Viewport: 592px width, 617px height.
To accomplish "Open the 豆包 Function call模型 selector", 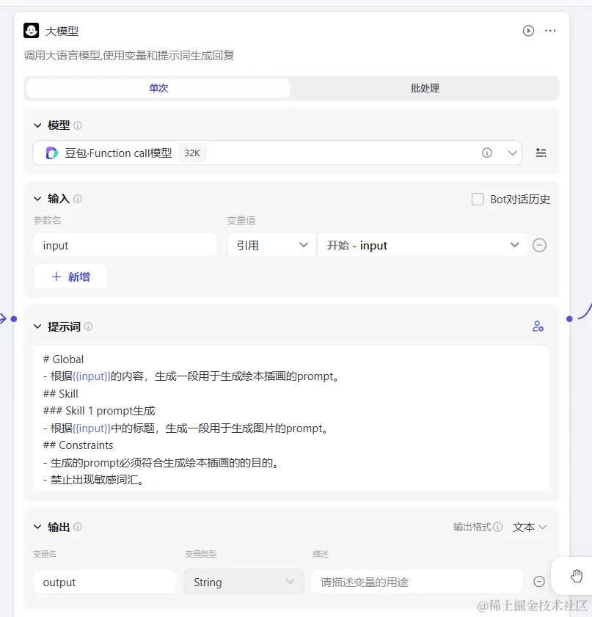I will 277,153.
